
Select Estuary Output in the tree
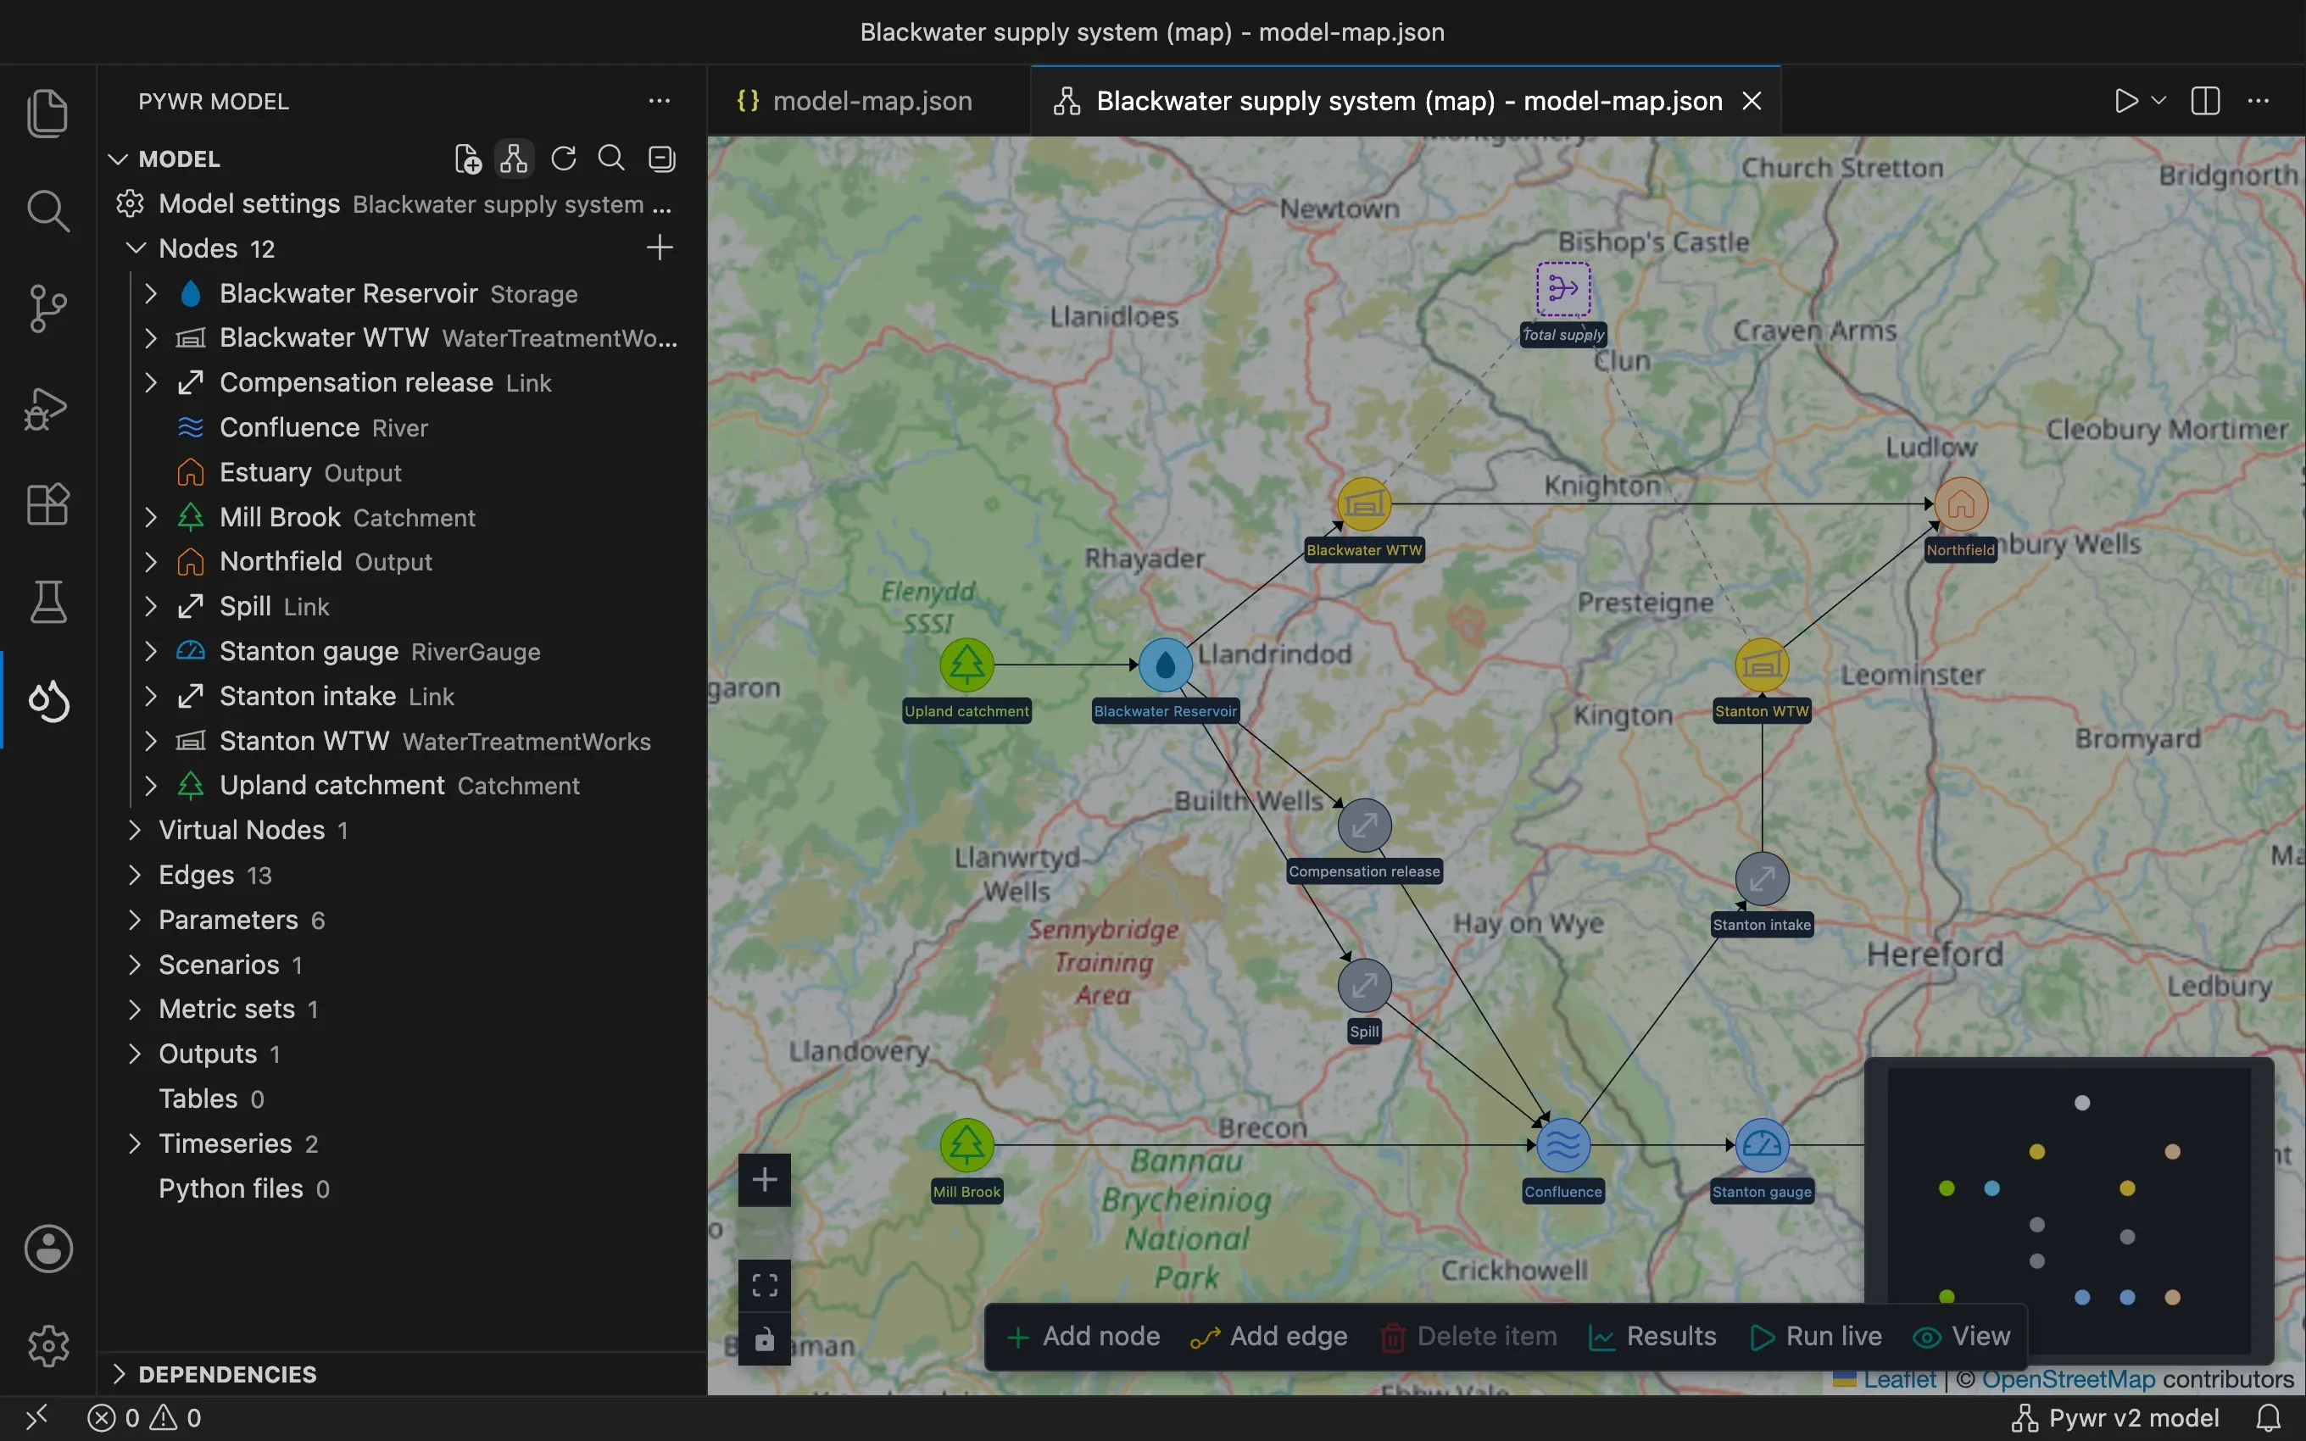400,473
